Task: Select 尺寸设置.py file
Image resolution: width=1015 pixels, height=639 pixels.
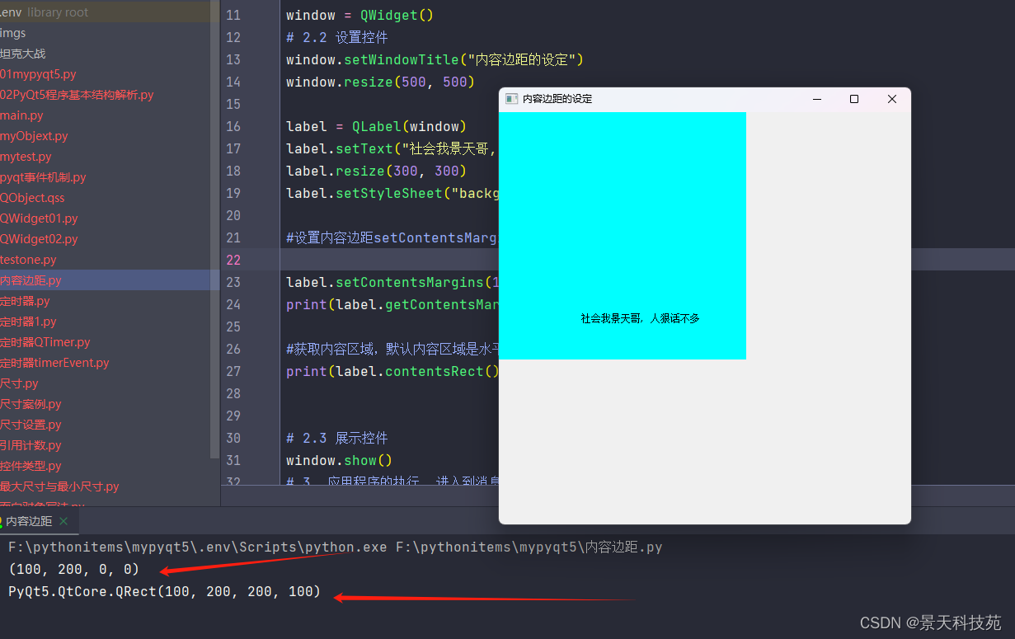Action: (x=31, y=425)
